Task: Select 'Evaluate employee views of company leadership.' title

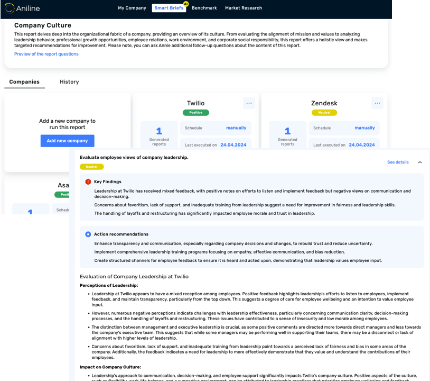Action: coord(134,157)
